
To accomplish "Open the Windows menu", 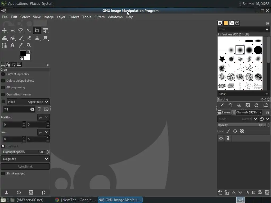I will (x=115, y=17).
